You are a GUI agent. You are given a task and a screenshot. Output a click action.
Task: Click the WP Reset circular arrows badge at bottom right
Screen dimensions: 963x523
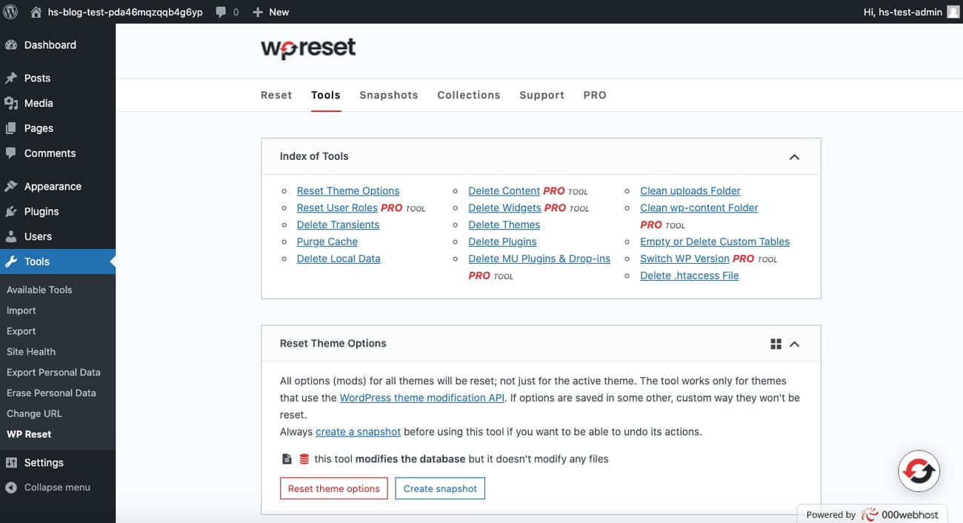[x=919, y=470]
